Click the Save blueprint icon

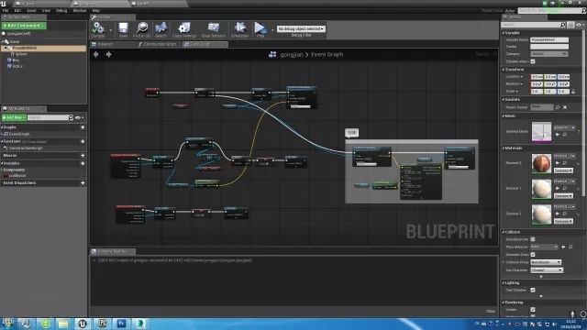coord(123,29)
